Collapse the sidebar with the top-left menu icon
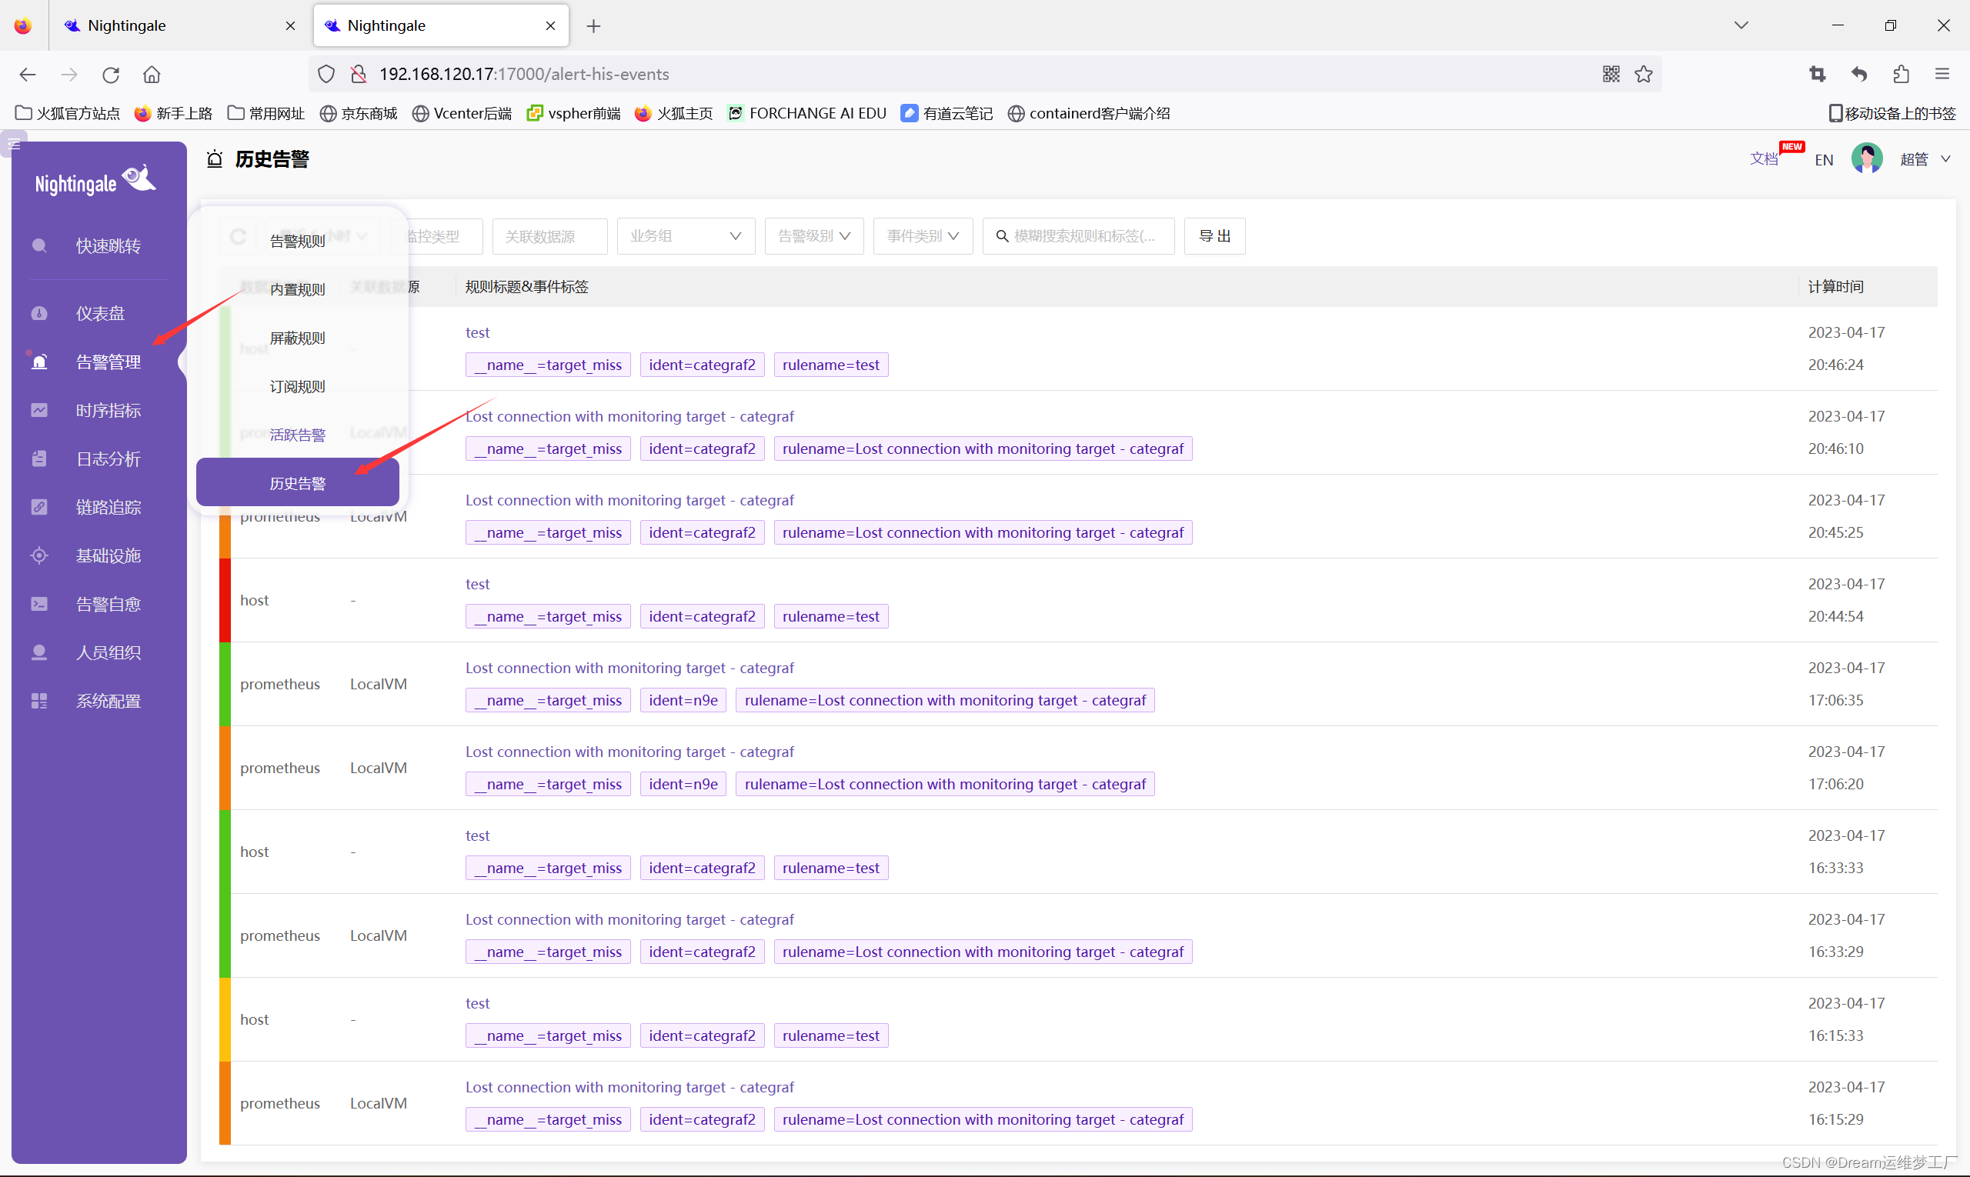Screen dimensions: 1970x1177 tap(14, 145)
